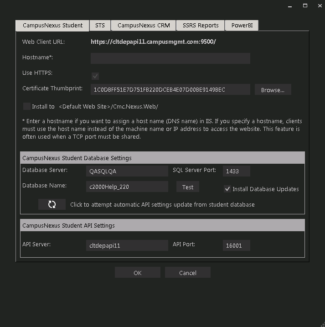Click the refresh API settings icon button
The height and width of the screenshot is (327, 325).
pyautogui.click(x=52, y=204)
